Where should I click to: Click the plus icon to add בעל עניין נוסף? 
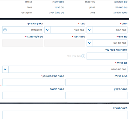[83, 56]
